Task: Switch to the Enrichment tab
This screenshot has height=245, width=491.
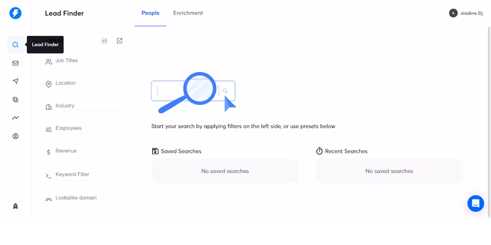Action: tap(188, 13)
